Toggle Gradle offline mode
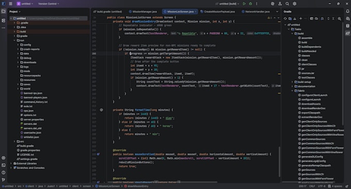Image resolution: width=351 pixels, height=189 pixels. (x=316, y=19)
